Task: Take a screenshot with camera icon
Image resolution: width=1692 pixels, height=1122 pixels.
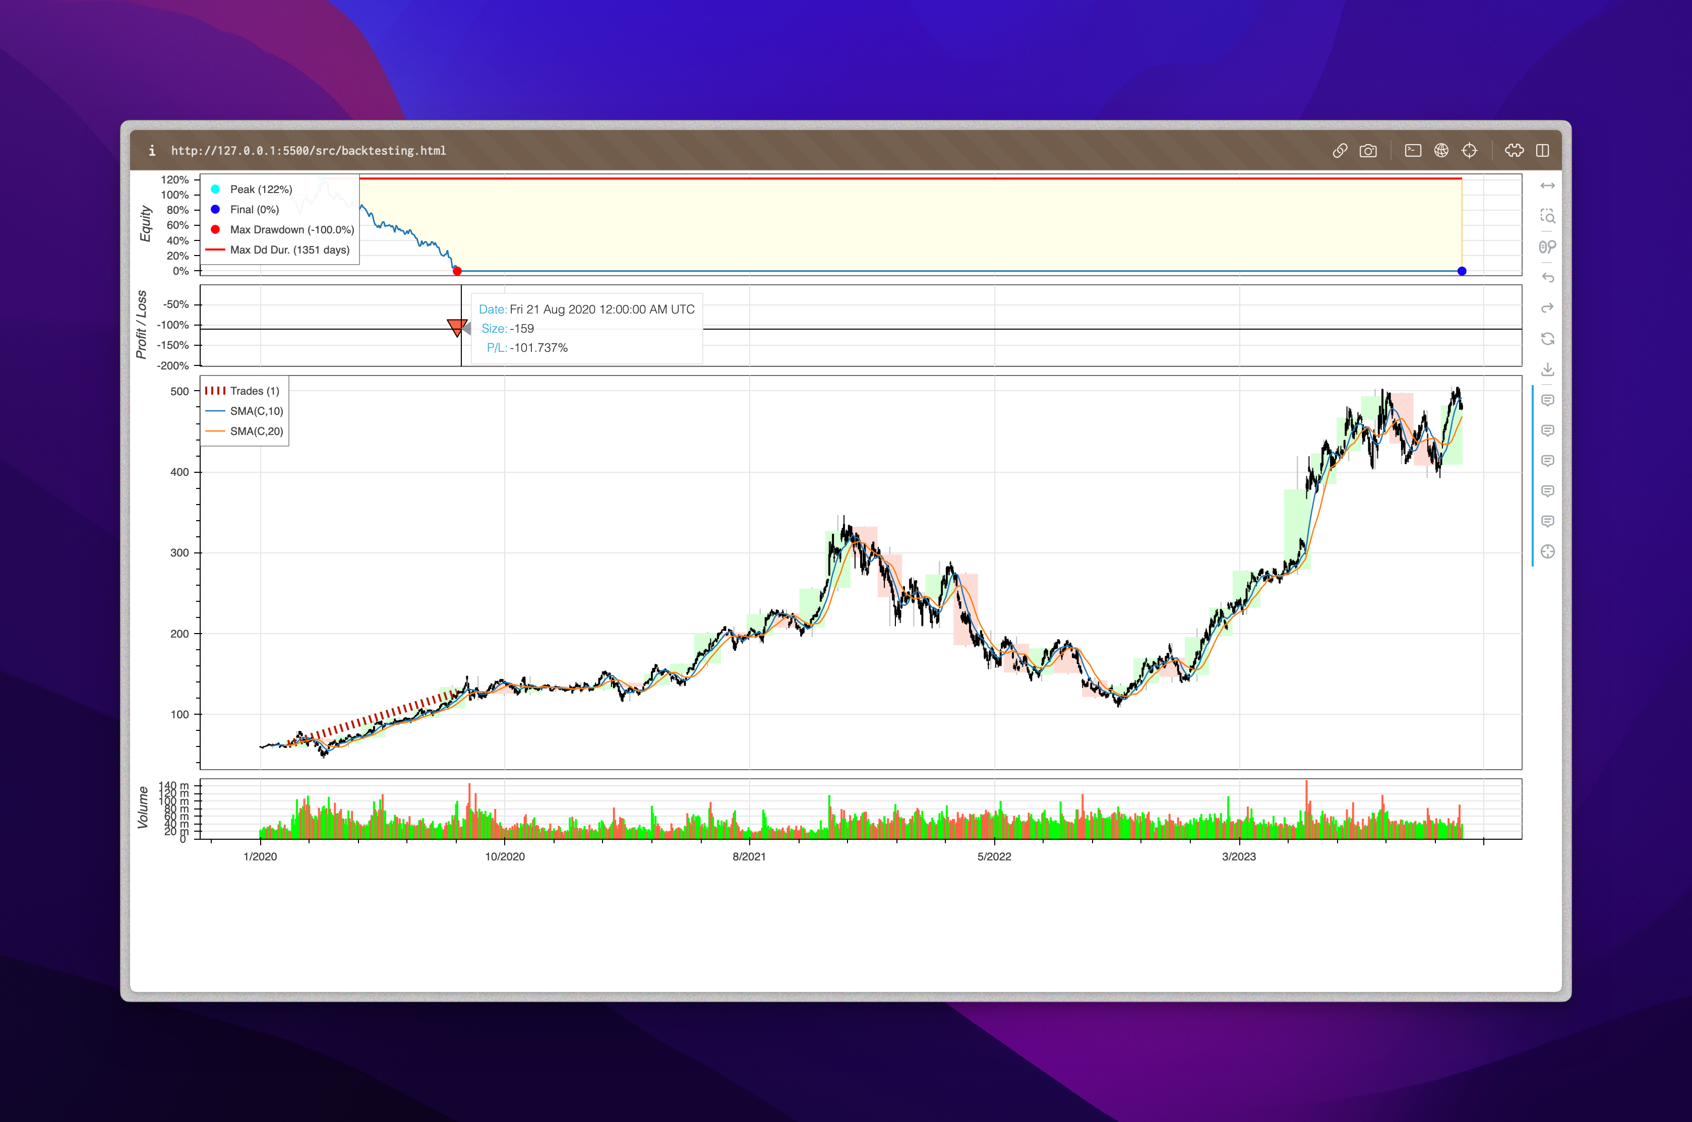Action: point(1368,151)
